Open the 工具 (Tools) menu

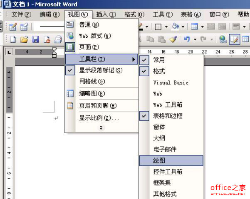163,15
